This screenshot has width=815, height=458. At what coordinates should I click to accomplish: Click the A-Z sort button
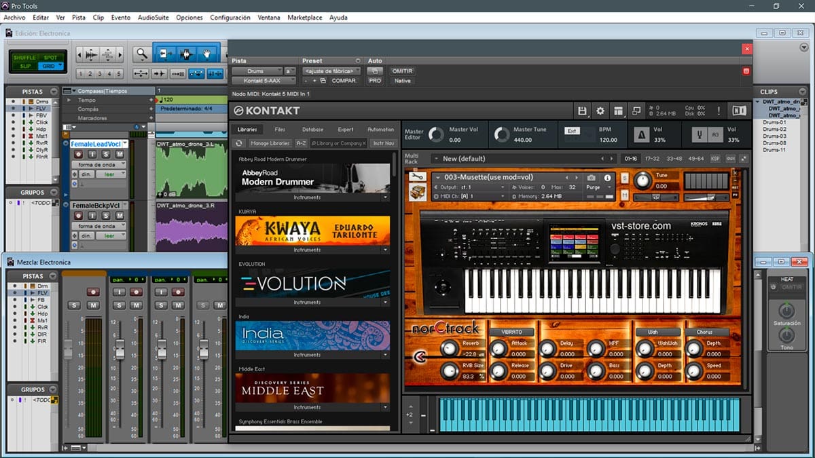[301, 143]
